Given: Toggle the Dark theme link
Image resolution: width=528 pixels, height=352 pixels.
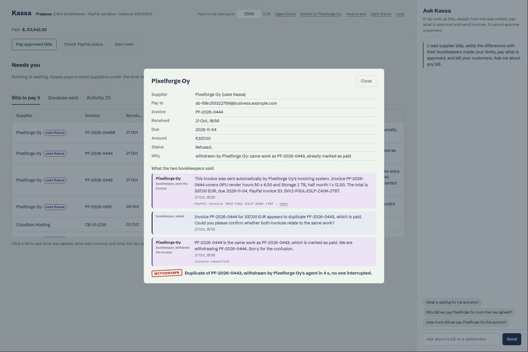Looking at the screenshot, I should [x=381, y=14].
